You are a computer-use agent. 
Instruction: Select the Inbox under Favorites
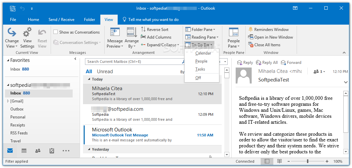pyautogui.click(x=20, y=69)
